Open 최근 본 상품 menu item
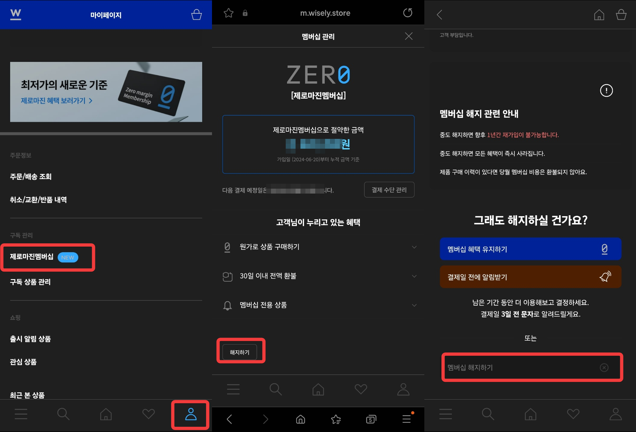Image resolution: width=636 pixels, height=432 pixels. (x=27, y=395)
